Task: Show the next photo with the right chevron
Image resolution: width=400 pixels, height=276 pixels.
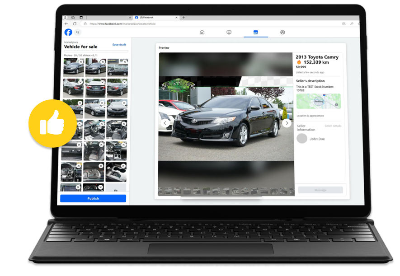Action: pos(287,123)
